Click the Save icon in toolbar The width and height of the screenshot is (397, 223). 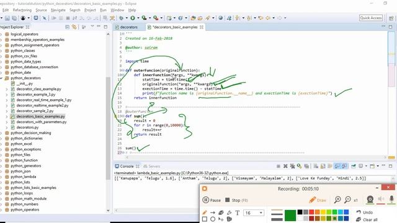tap(7, 18)
